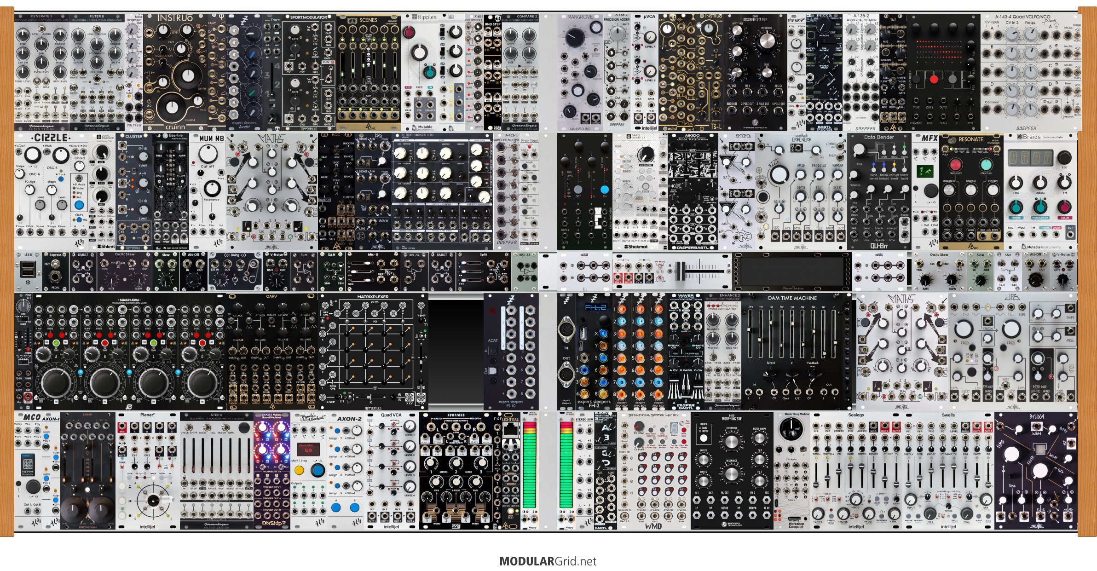Select the Expert Sleepers FH-2 module
The width and height of the screenshot is (1097, 571).
click(594, 352)
